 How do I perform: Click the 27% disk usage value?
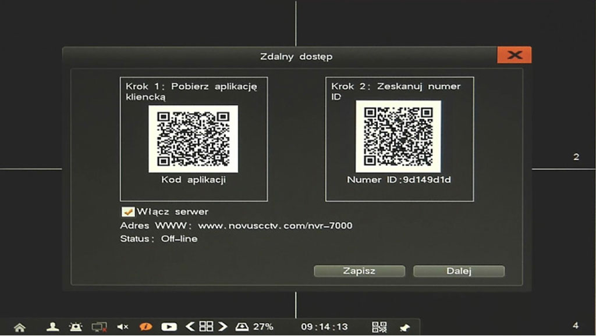tap(263, 327)
